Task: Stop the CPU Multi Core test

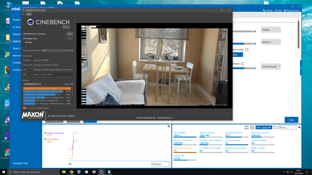Action: (x=70, y=34)
